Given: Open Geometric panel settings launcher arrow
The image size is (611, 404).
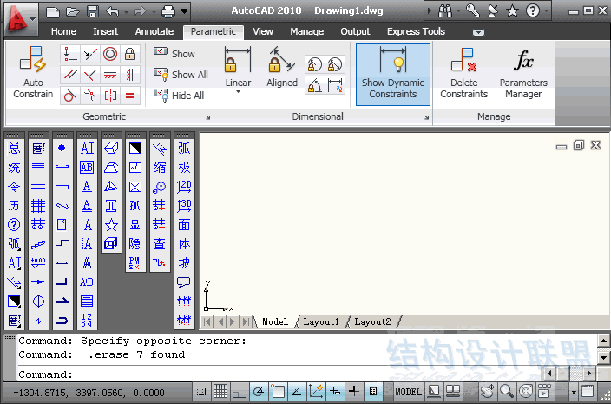Looking at the screenshot, I should pyautogui.click(x=208, y=117).
